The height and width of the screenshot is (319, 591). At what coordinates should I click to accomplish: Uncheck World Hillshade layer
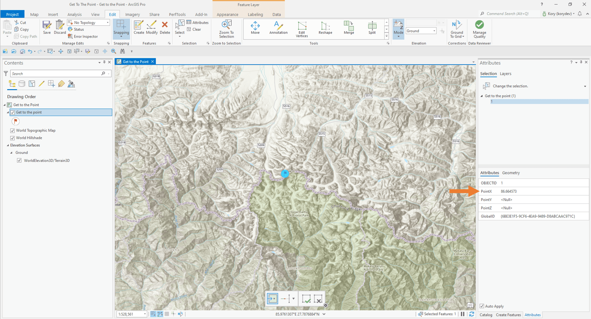tap(13, 138)
